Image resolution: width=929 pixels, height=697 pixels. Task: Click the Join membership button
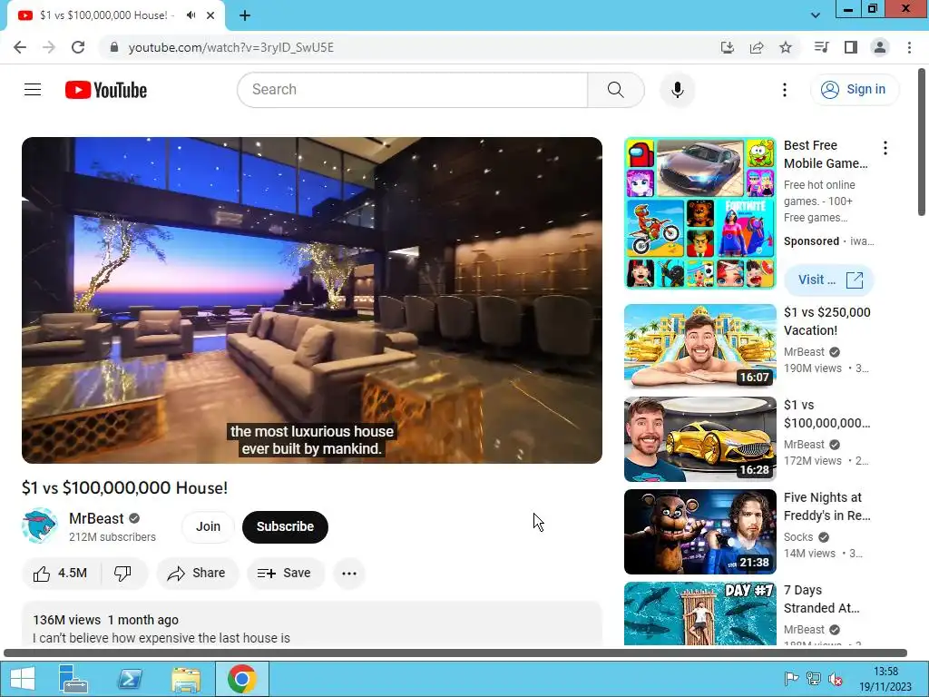pos(208,526)
